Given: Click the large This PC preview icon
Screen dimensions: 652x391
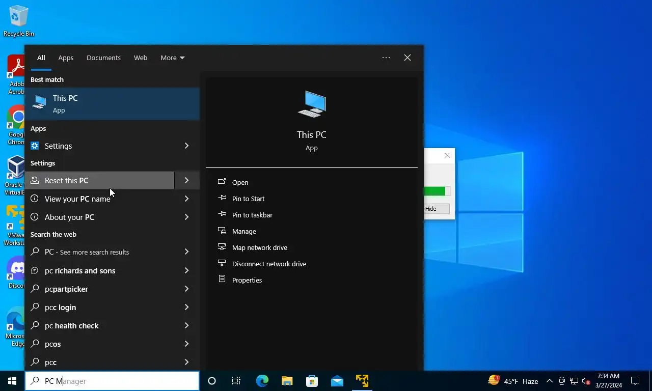Looking at the screenshot, I should pyautogui.click(x=312, y=104).
